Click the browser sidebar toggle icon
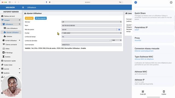 click(10, 2)
